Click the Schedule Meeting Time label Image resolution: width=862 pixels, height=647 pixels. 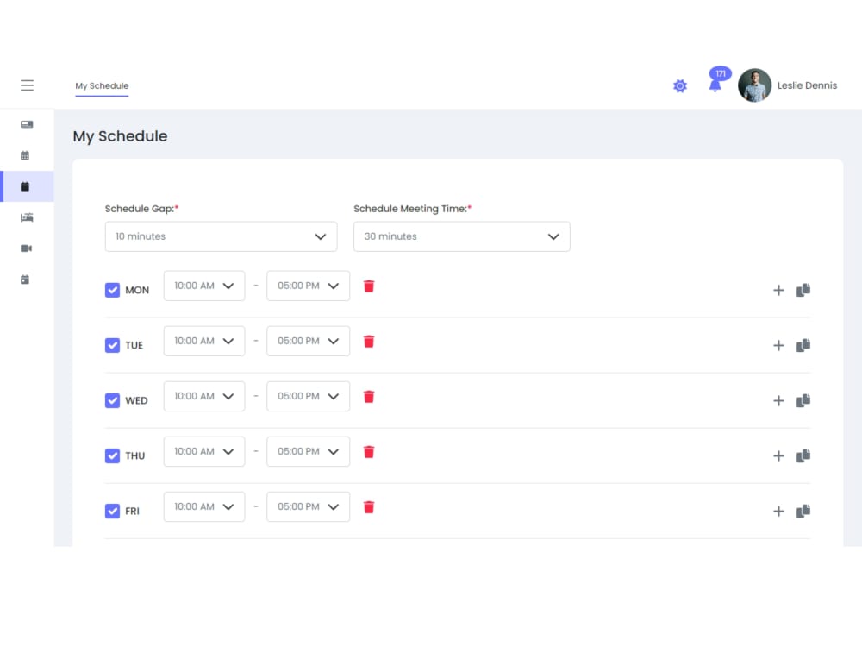412,209
